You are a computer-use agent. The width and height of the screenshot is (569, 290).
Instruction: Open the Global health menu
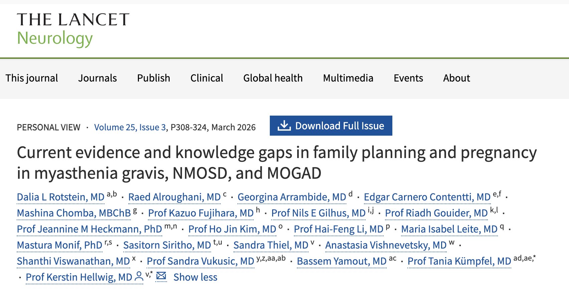pyautogui.click(x=273, y=78)
